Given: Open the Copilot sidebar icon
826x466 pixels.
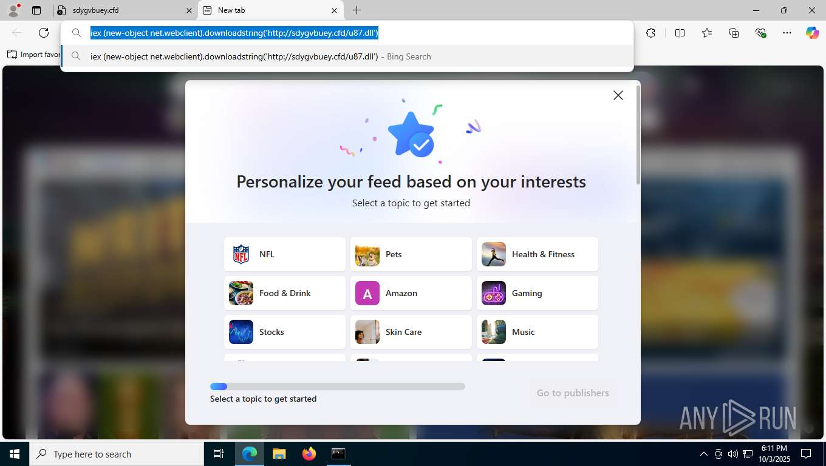Looking at the screenshot, I should pos(813,33).
